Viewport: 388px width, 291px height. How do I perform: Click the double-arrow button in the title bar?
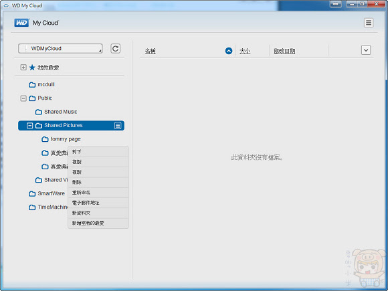click(x=336, y=4)
